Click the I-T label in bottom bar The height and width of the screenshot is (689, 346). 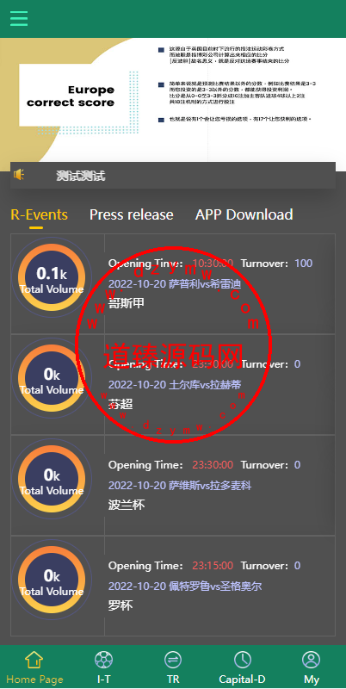click(x=104, y=680)
